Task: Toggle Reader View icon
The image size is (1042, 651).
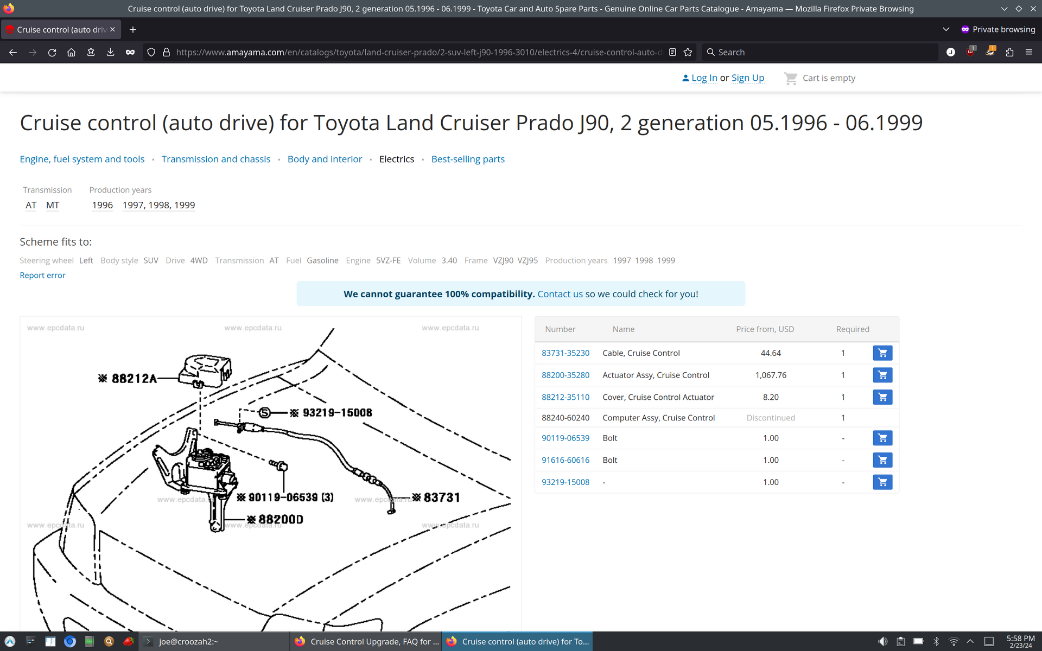Action: point(672,52)
